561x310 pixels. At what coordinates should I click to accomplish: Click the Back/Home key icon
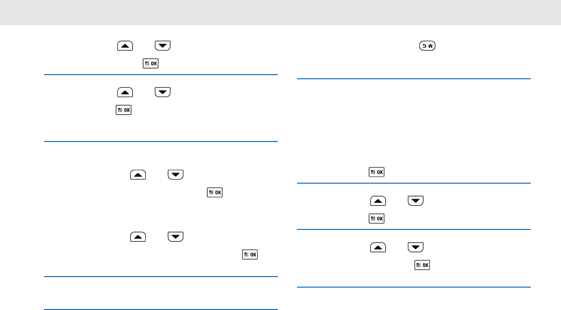(x=427, y=46)
